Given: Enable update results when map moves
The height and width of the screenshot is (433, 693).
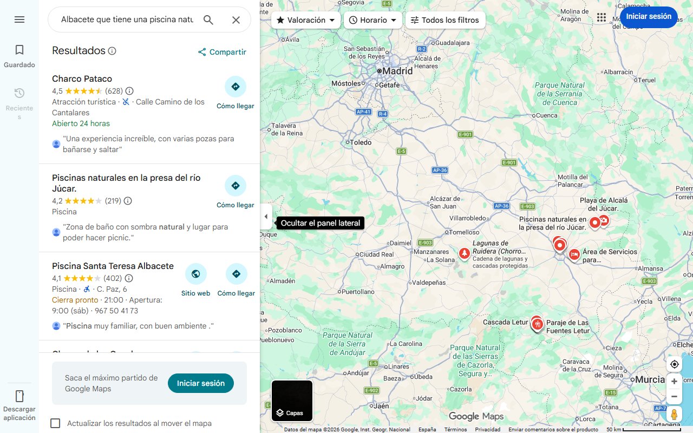Looking at the screenshot, I should (55, 423).
